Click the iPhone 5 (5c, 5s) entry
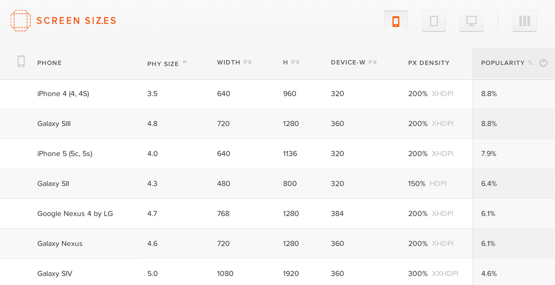 pyautogui.click(x=65, y=154)
